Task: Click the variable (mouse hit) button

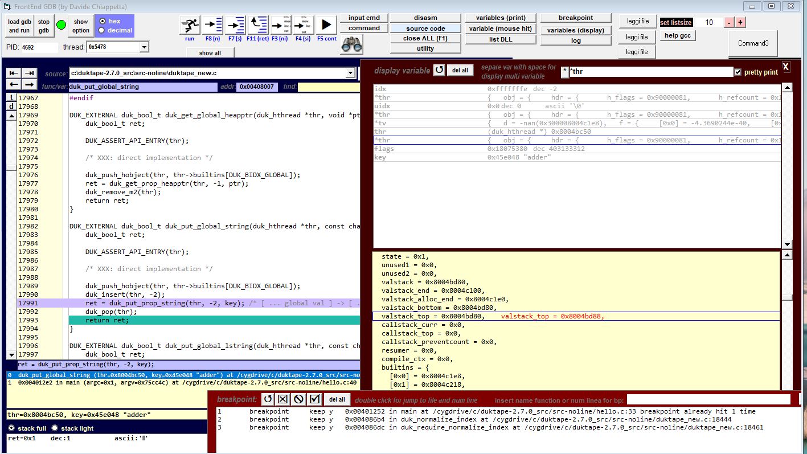Action: point(501,28)
